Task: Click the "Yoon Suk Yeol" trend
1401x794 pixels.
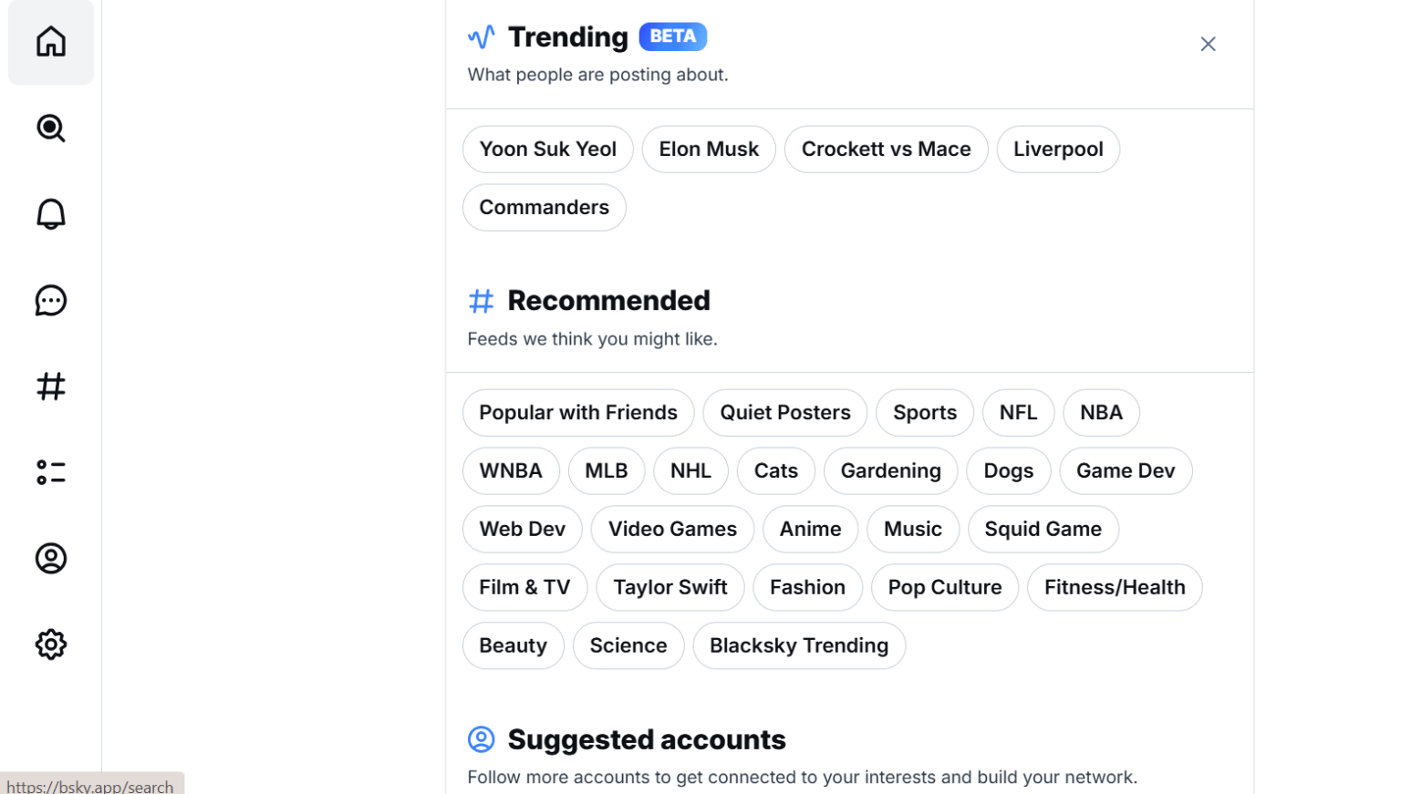Action: coord(547,149)
